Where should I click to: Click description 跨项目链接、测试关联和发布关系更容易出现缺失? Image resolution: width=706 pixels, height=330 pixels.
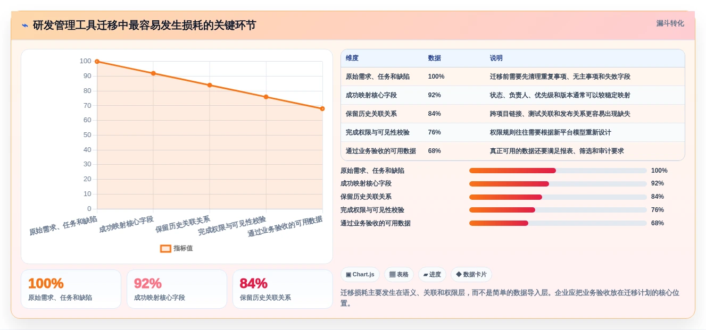tap(560, 114)
